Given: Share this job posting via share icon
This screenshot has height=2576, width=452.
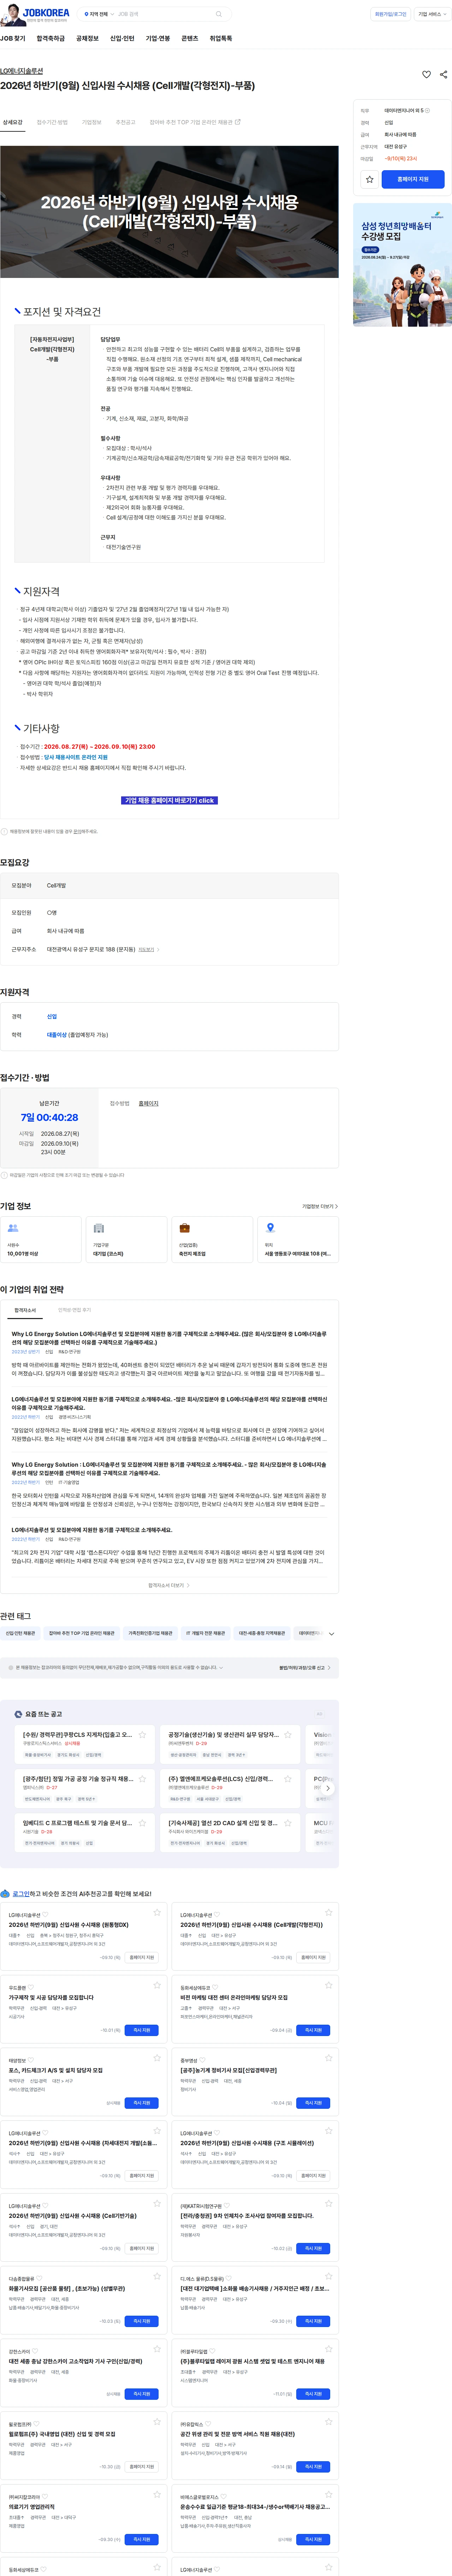Looking at the screenshot, I should tap(443, 74).
